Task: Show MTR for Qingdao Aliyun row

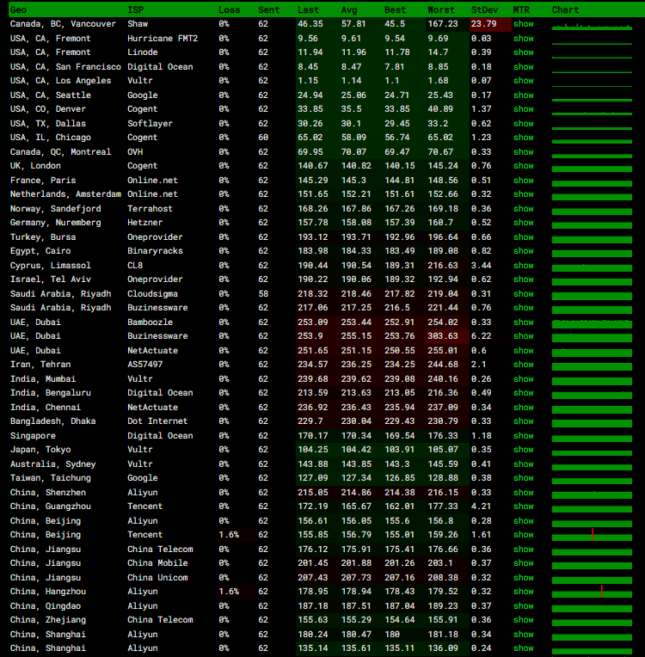Action: [524, 606]
